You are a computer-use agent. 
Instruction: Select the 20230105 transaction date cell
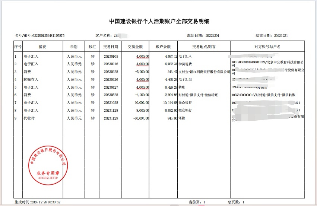111,57
